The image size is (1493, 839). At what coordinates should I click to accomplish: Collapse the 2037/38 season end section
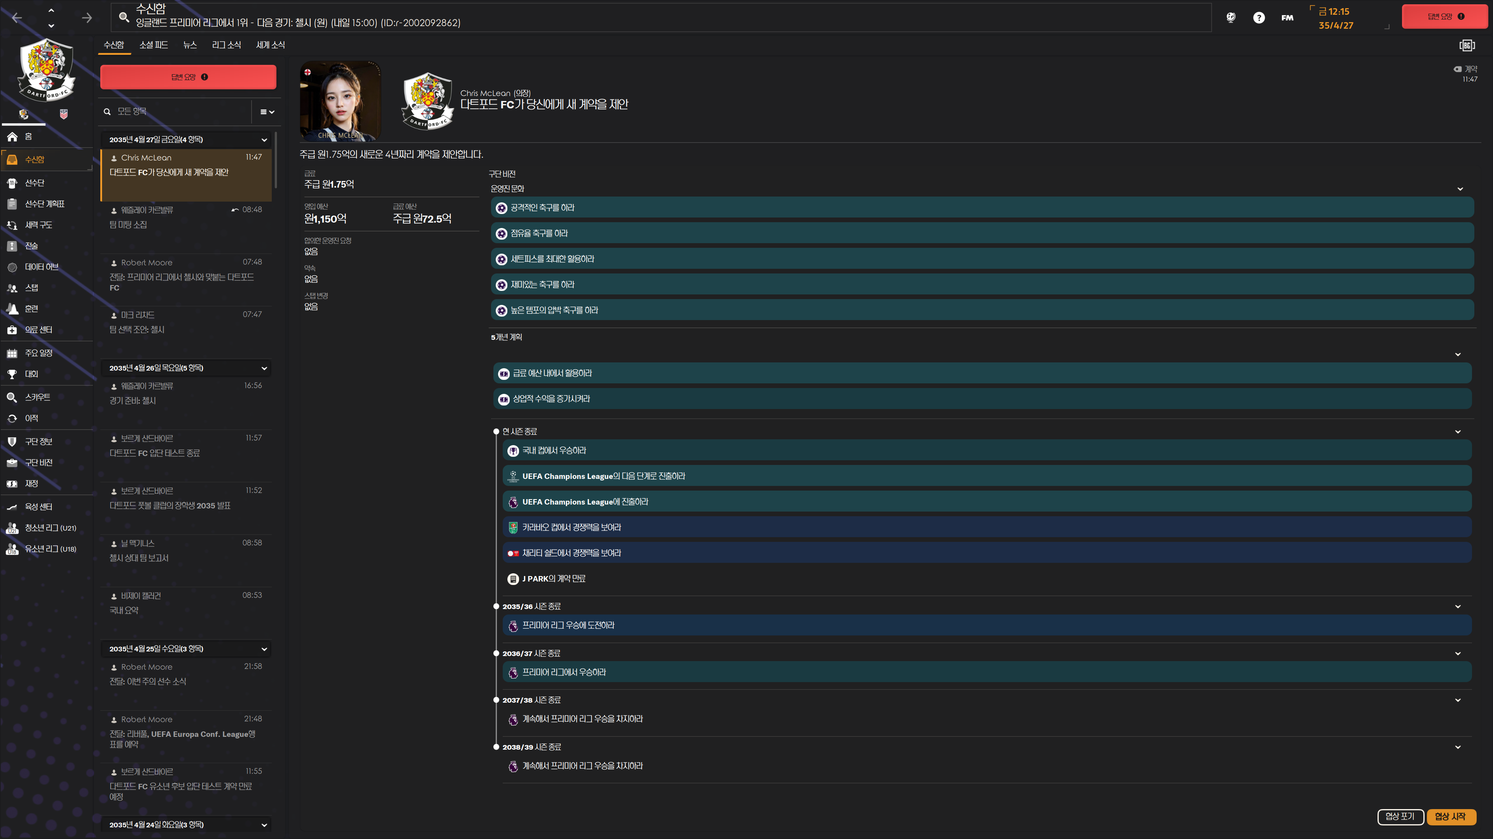pos(1458,700)
